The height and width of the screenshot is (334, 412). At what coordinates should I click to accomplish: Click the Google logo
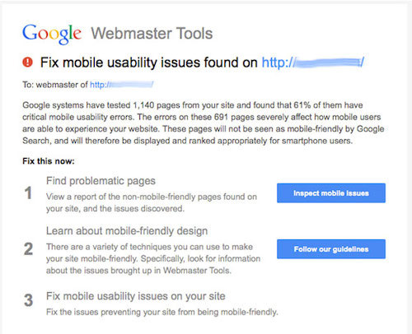[x=52, y=34]
